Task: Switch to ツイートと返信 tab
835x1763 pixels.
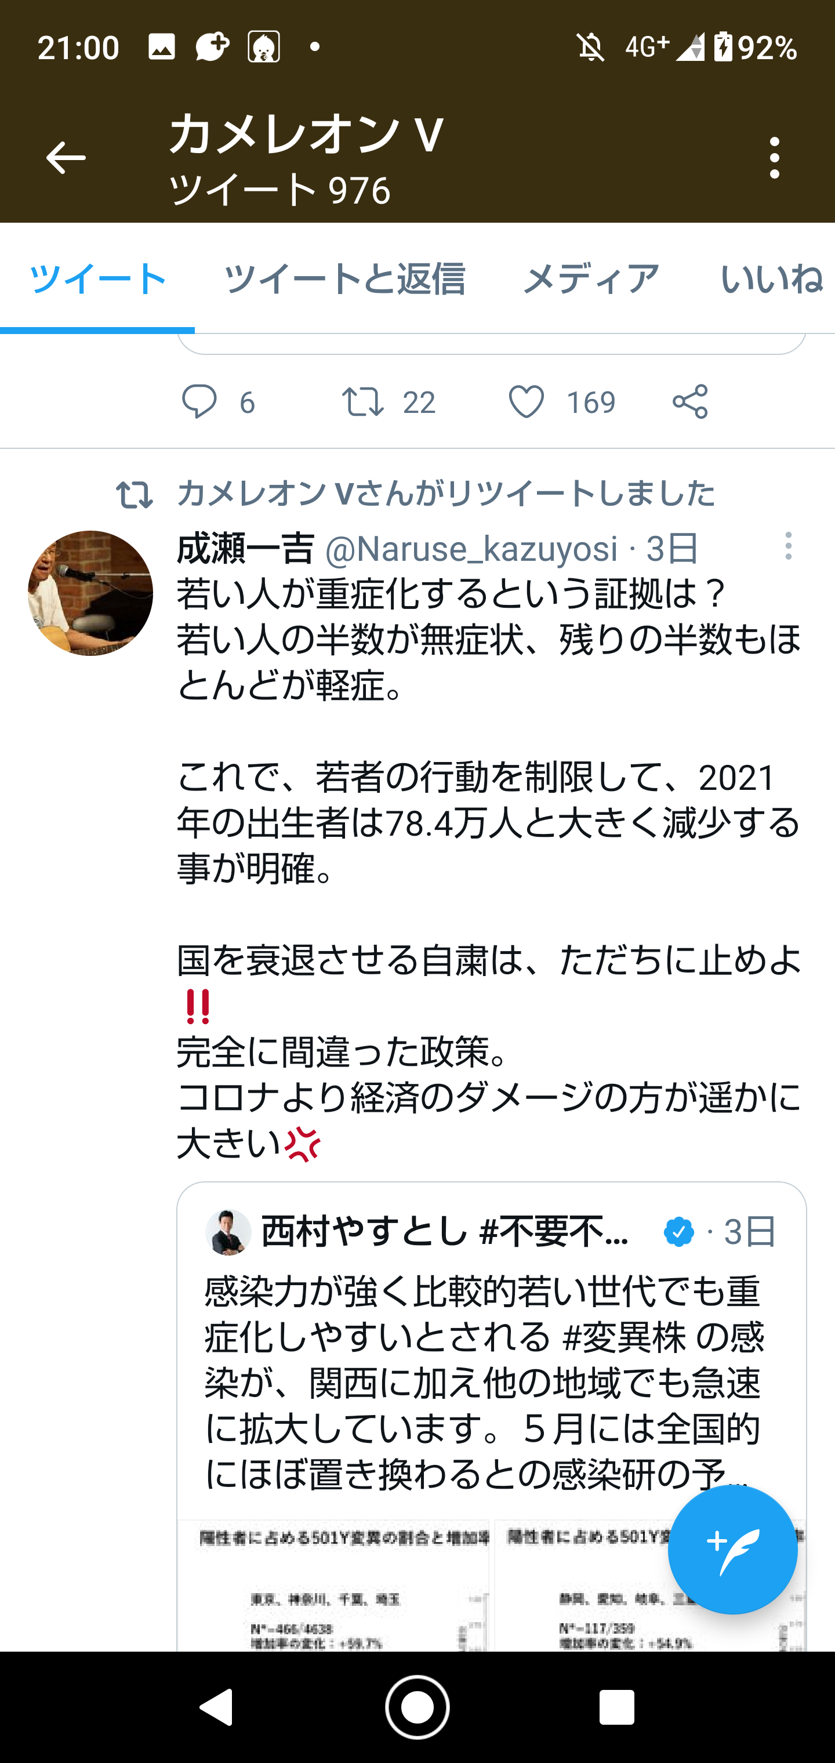Action: (x=344, y=278)
